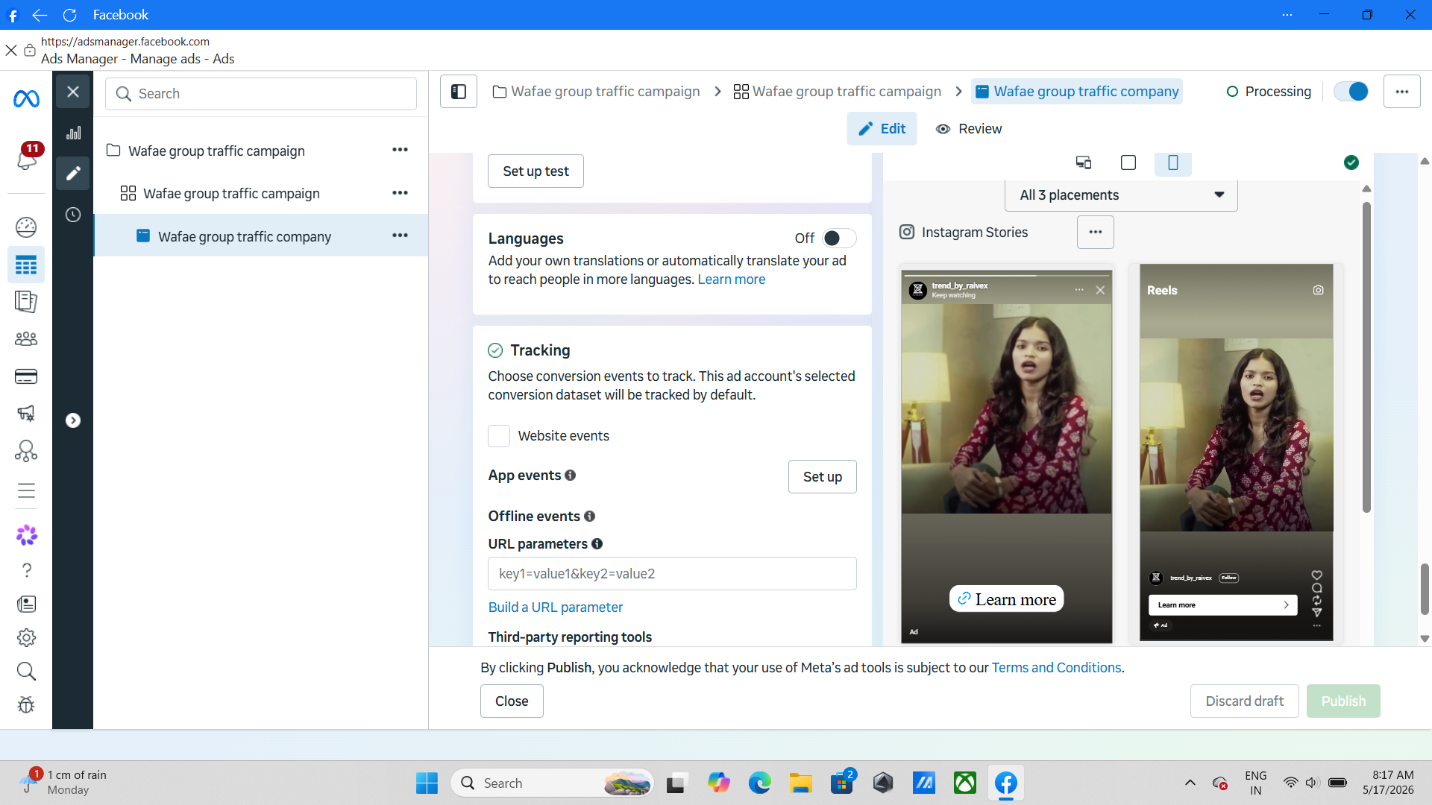Switch to the Review tab

click(969, 129)
